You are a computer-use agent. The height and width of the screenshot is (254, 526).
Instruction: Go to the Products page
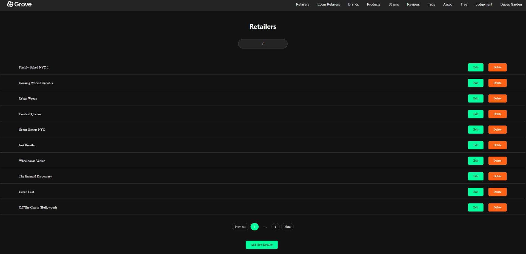coord(373,4)
